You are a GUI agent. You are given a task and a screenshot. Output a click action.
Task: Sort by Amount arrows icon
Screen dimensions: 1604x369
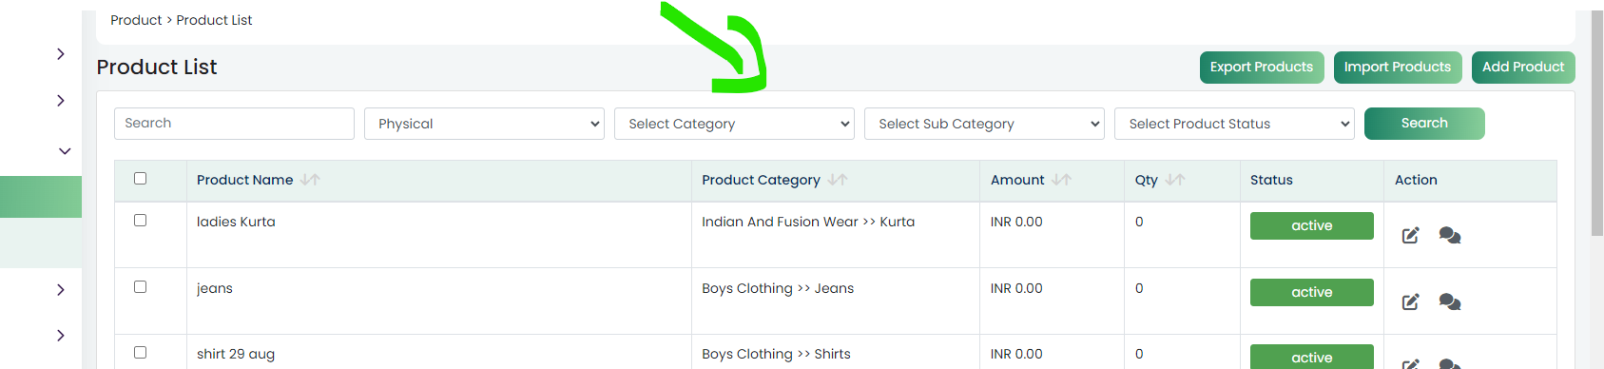[x=1062, y=180]
